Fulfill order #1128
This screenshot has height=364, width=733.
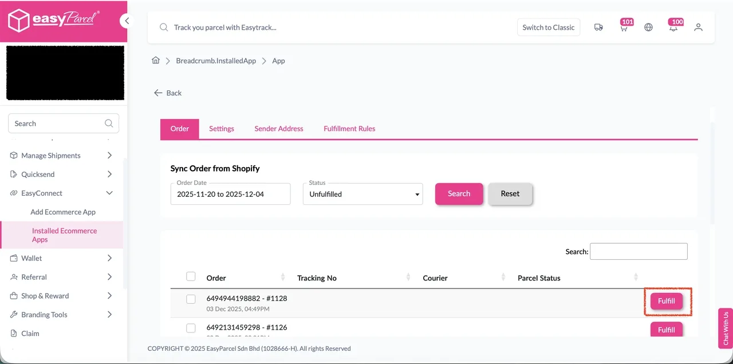(666, 300)
